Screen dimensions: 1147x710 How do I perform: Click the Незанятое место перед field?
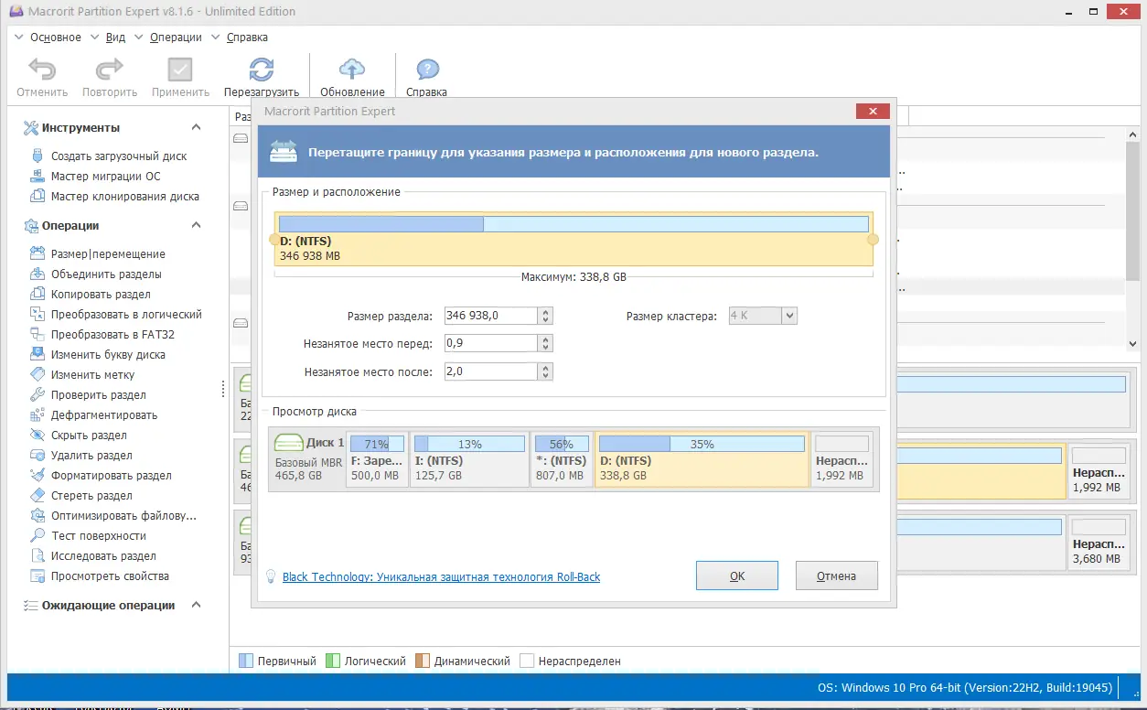click(490, 343)
